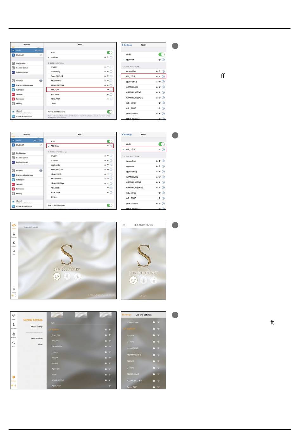Open Passcode settings in first iPad sidebar
301x441 pixels.
click(x=27, y=99)
